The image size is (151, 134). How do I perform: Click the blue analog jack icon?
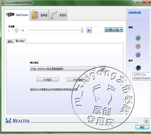click(138, 55)
